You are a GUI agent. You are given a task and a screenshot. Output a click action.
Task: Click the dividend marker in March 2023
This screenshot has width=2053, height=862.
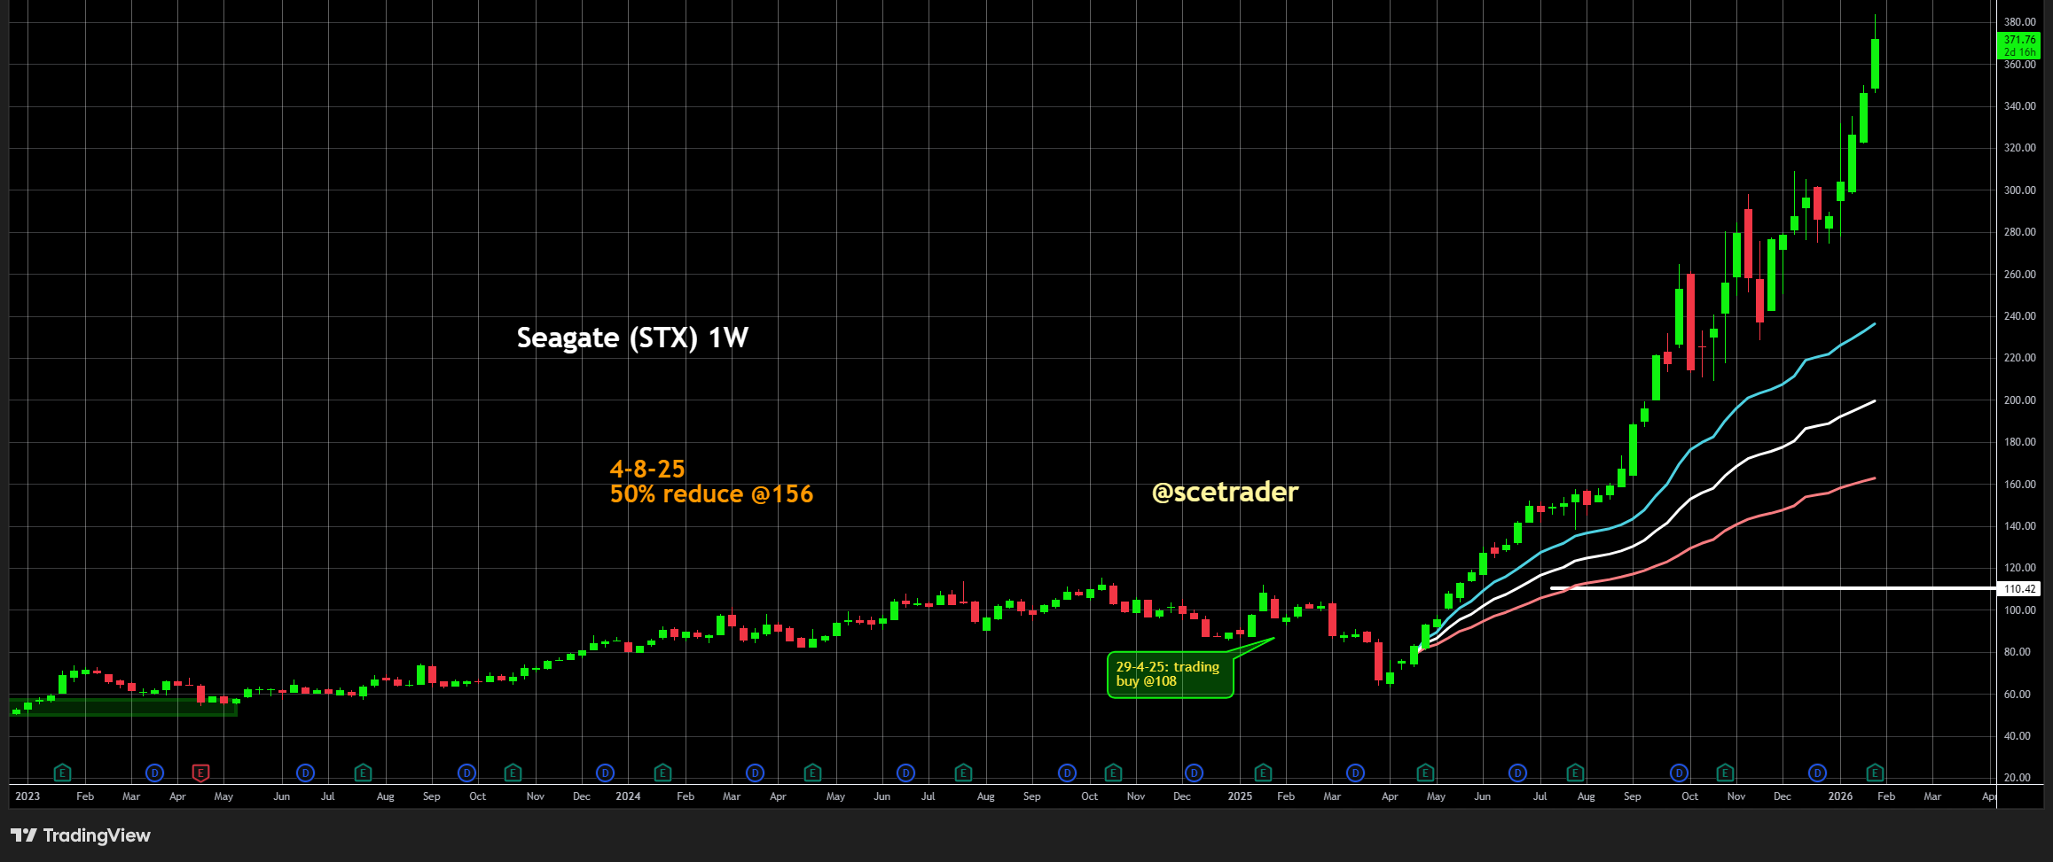[154, 773]
